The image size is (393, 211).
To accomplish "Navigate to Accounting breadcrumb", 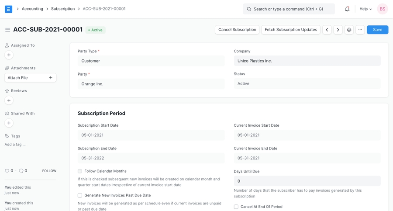I will (x=32, y=9).
